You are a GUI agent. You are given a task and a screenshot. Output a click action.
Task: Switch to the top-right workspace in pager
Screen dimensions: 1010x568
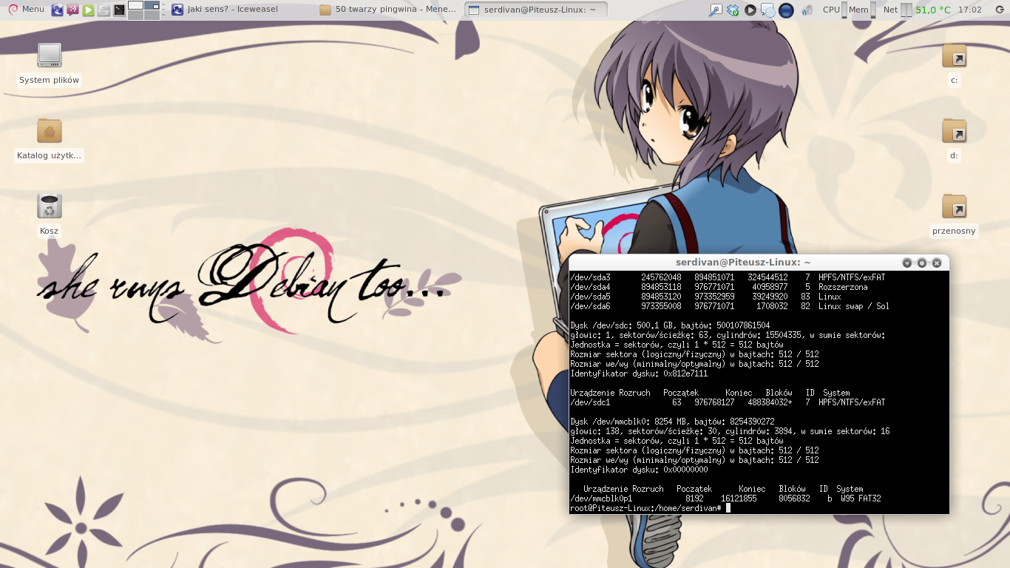(x=152, y=5)
